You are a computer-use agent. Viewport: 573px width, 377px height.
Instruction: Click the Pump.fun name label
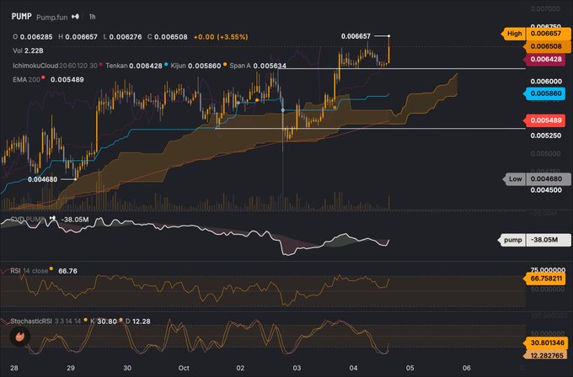[x=52, y=17]
